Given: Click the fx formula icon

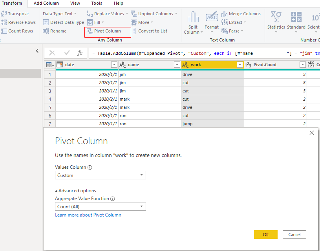Looking at the screenshot, I should 80,53.
